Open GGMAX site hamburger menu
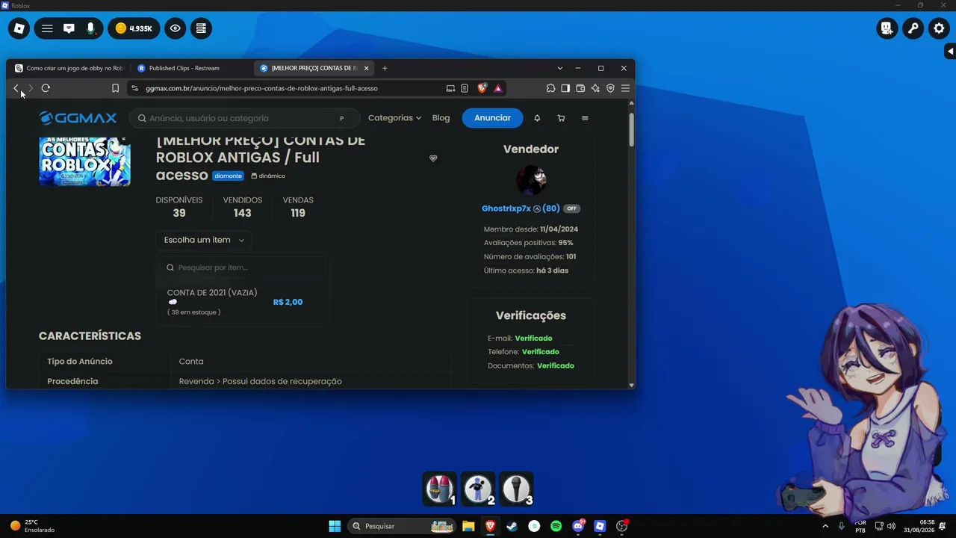This screenshot has height=538, width=956. click(585, 118)
